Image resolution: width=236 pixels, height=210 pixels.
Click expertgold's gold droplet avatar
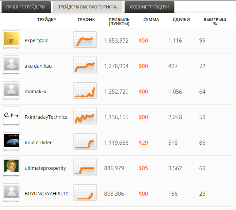11,39
